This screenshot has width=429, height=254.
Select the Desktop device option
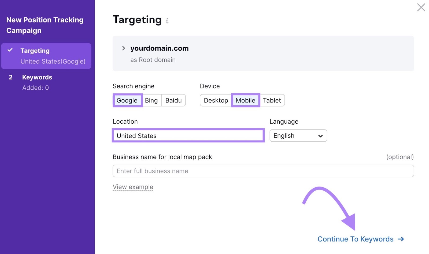(x=216, y=100)
